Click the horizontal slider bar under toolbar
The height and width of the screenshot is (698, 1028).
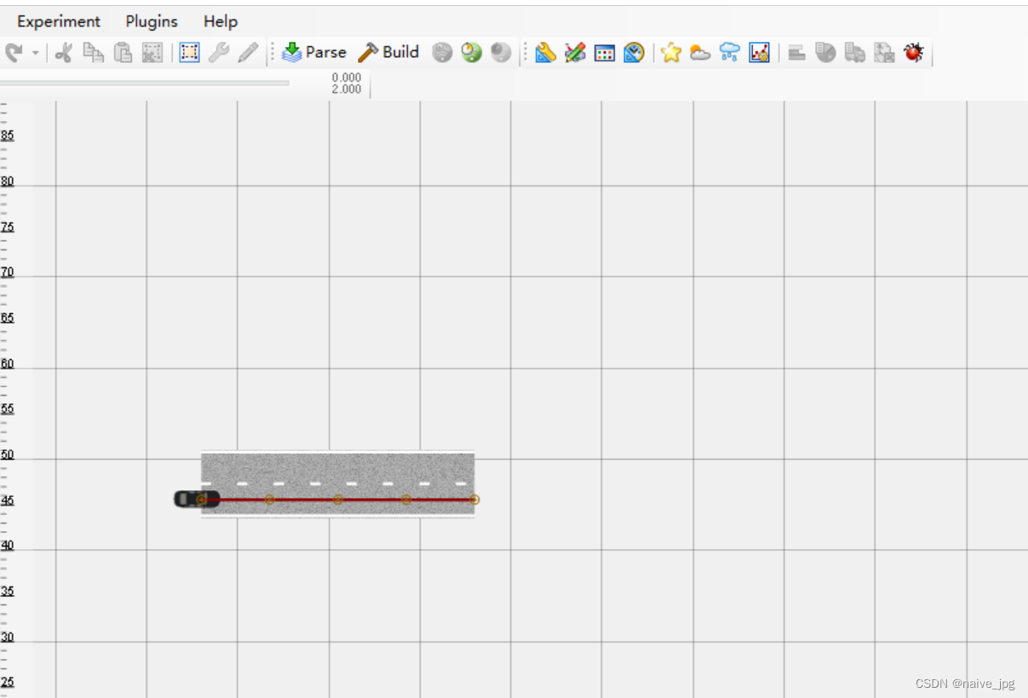[x=144, y=83]
